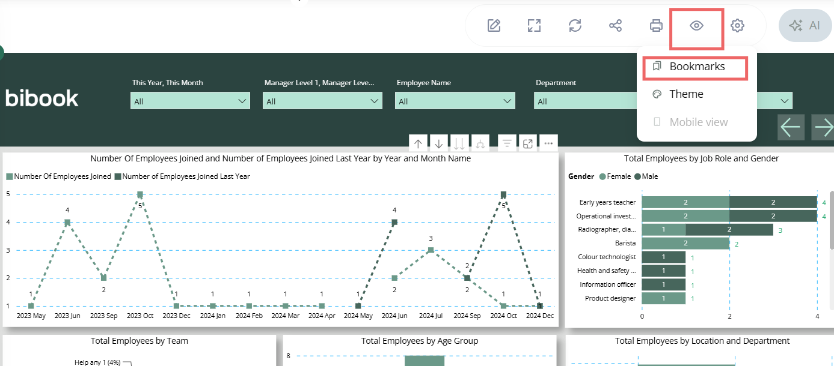Image resolution: width=834 pixels, height=366 pixels.
Task: Click the double down arrows next-level icon
Action: (459, 144)
